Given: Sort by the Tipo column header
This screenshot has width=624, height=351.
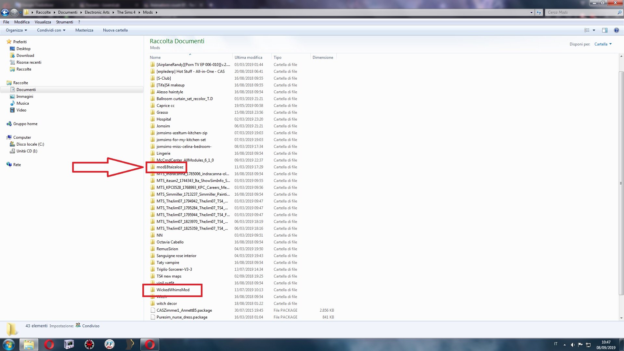Looking at the screenshot, I should click(291, 58).
